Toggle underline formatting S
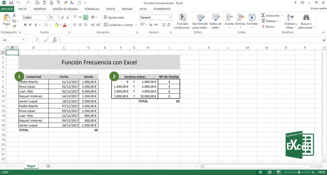 tap(36, 25)
